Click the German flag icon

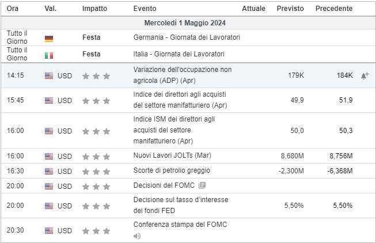pyautogui.click(x=49, y=39)
